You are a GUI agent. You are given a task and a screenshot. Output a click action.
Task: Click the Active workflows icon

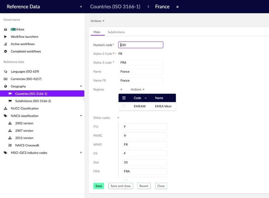tap(5, 44)
